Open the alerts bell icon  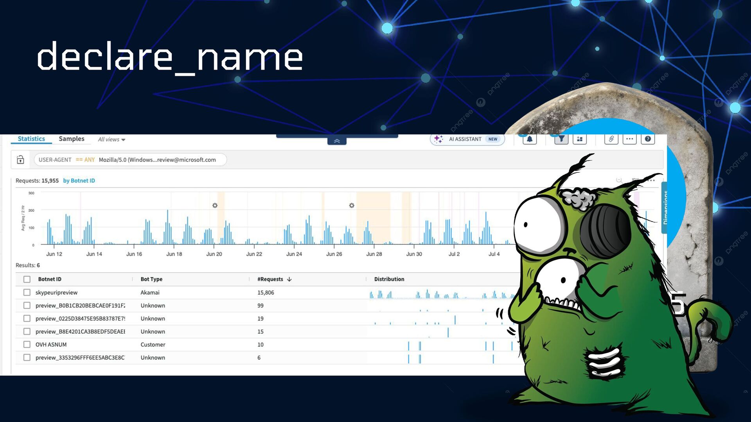pyautogui.click(x=530, y=139)
